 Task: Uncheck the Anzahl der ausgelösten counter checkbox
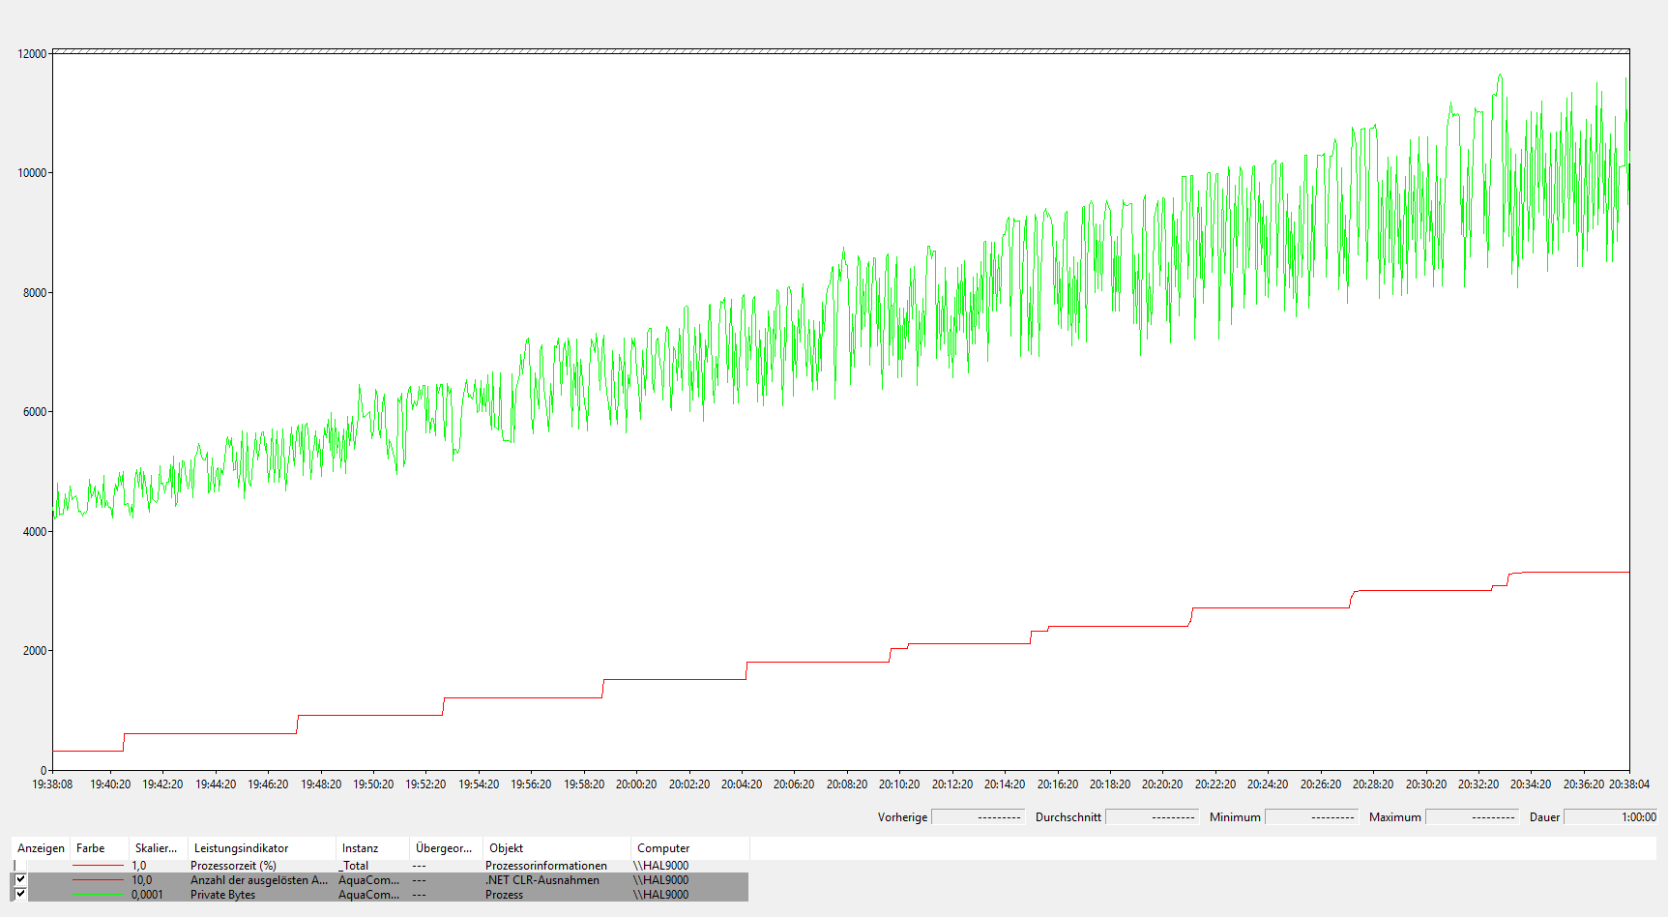(x=20, y=880)
